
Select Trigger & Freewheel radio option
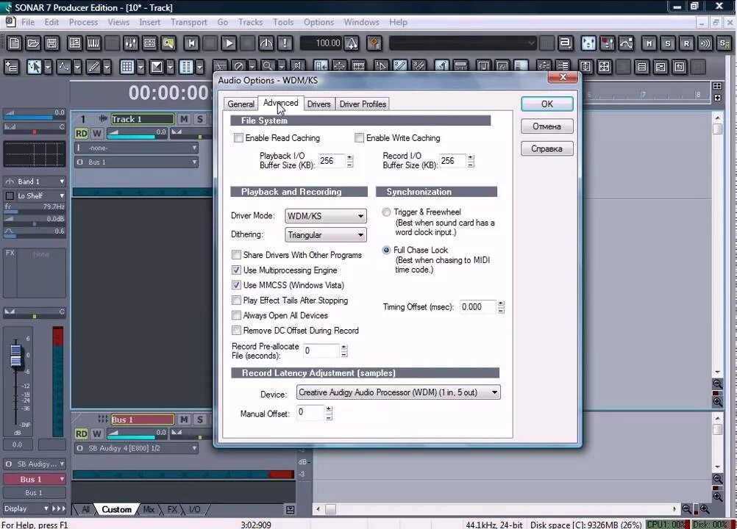point(386,212)
